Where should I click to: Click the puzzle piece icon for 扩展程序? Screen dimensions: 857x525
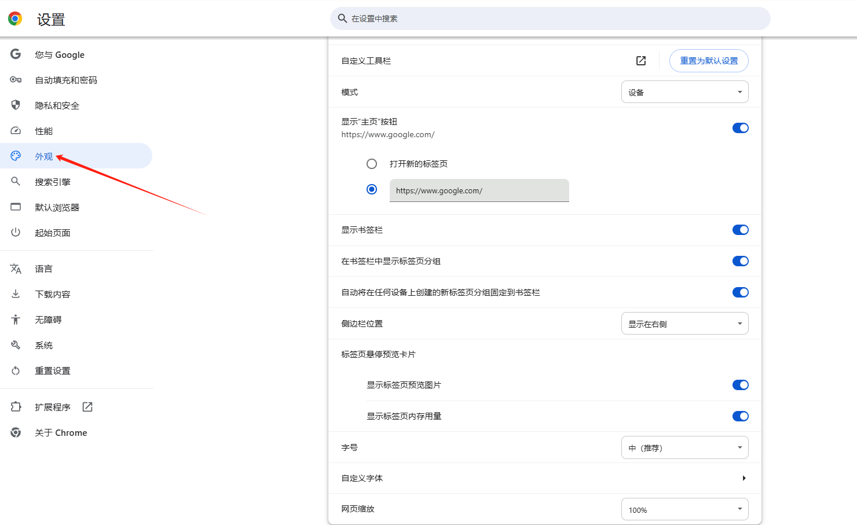[x=16, y=407]
